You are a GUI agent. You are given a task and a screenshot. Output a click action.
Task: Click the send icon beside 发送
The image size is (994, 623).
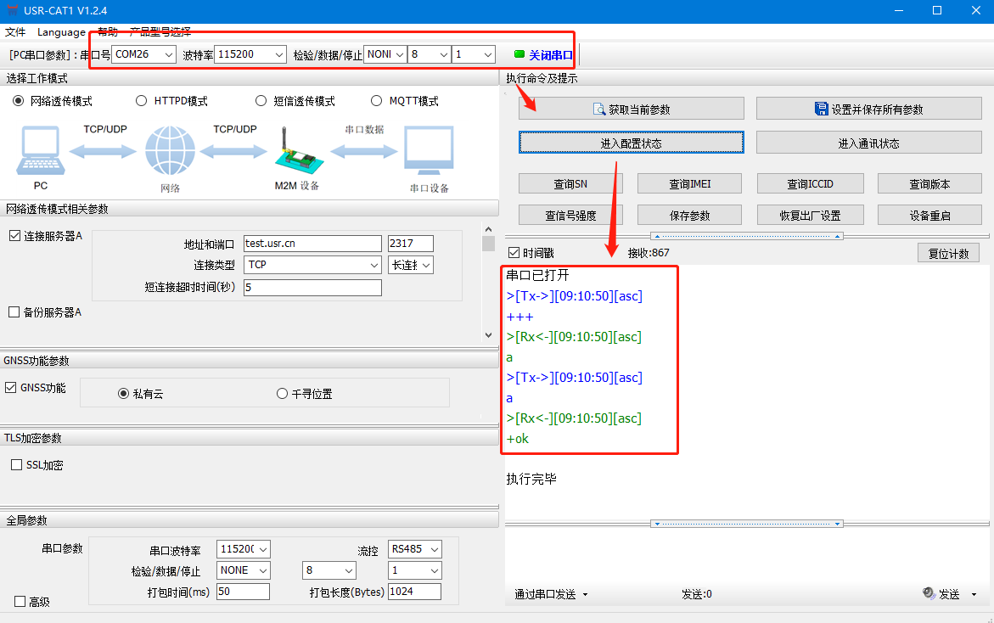pos(929,594)
